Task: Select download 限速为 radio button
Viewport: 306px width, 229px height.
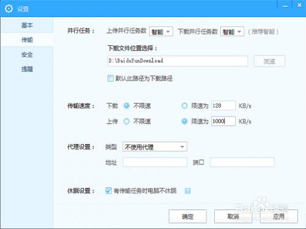Action: [x=184, y=106]
